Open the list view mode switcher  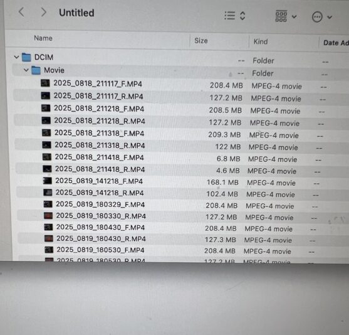pos(235,16)
